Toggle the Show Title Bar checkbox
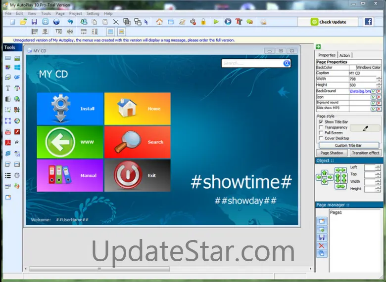Viewport: 386px width, 282px height. (x=321, y=122)
